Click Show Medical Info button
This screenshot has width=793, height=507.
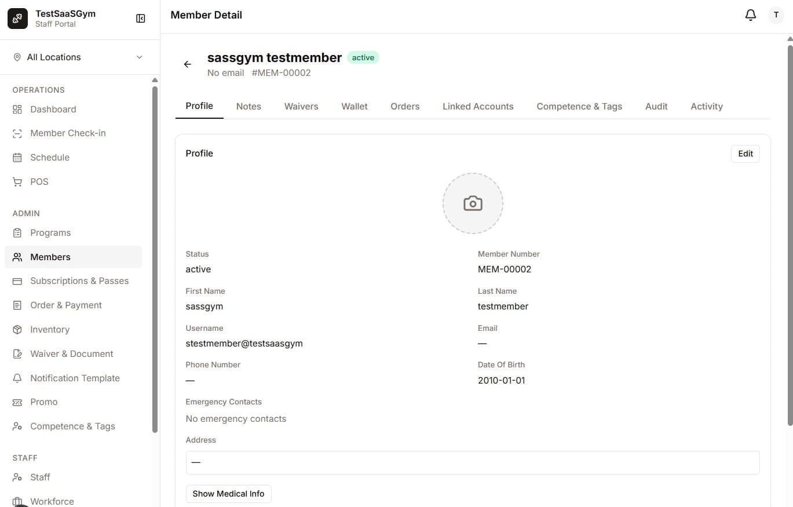point(228,494)
